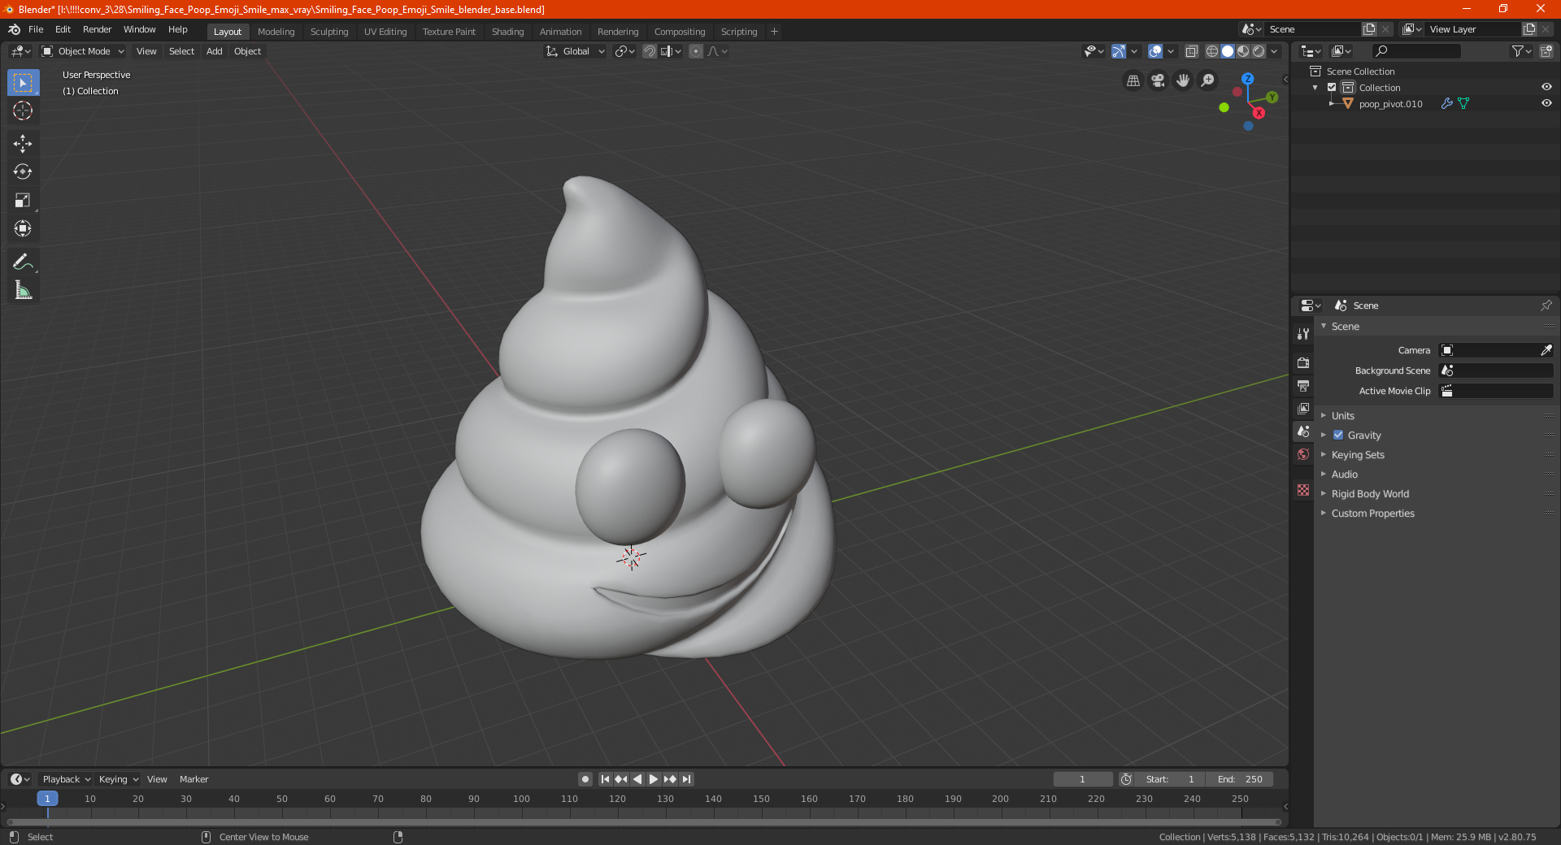Click the green mesh data icon on poop_pivot.010
The height and width of the screenshot is (845, 1561).
click(x=1463, y=104)
